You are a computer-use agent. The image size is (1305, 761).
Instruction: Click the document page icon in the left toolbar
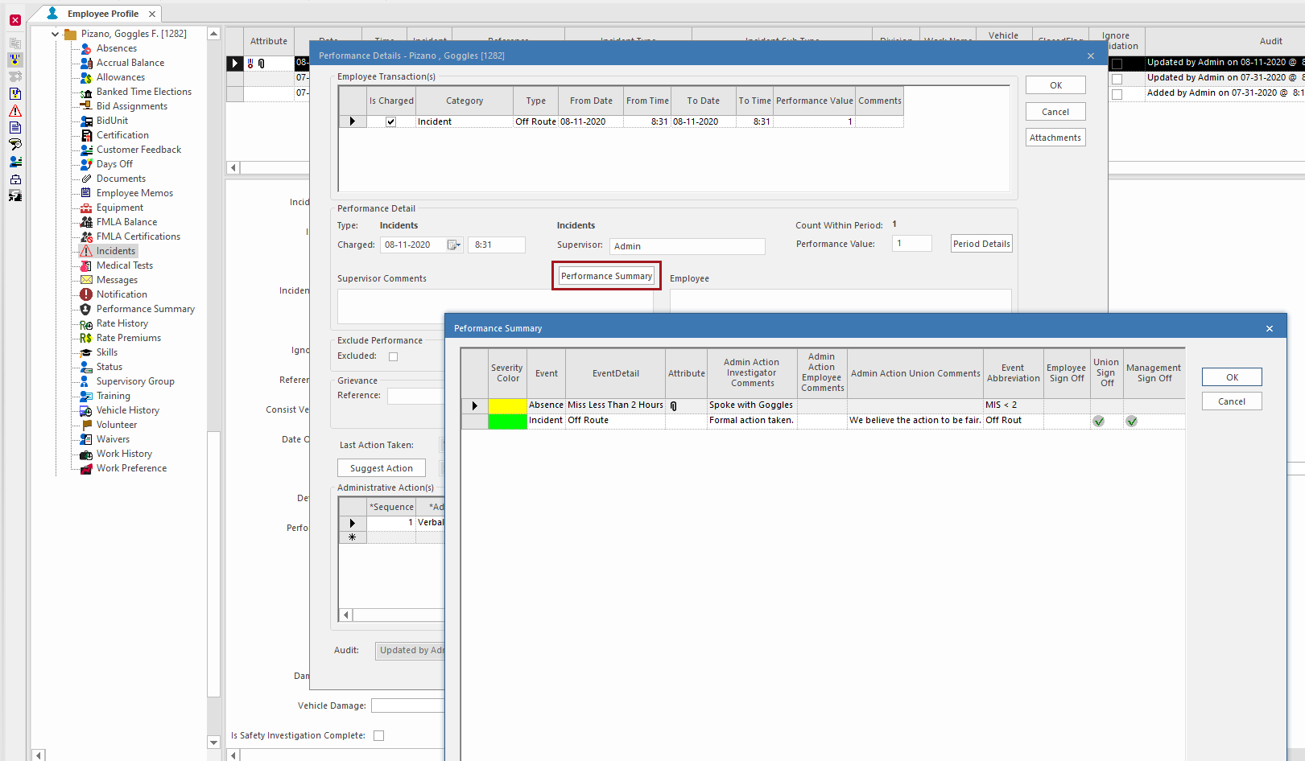coord(14,127)
